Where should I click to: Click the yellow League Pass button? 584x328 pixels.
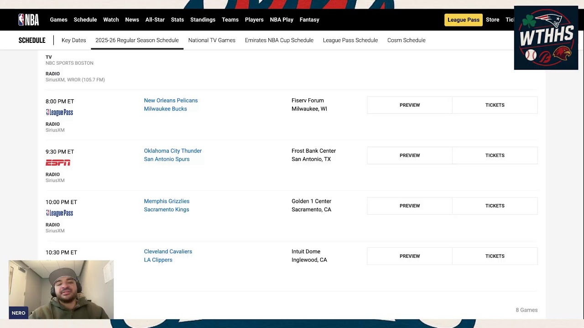coord(464,20)
